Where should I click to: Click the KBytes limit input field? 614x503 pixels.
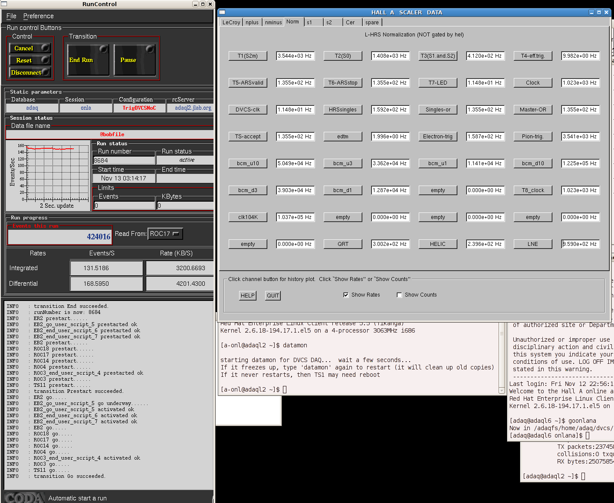click(185, 206)
